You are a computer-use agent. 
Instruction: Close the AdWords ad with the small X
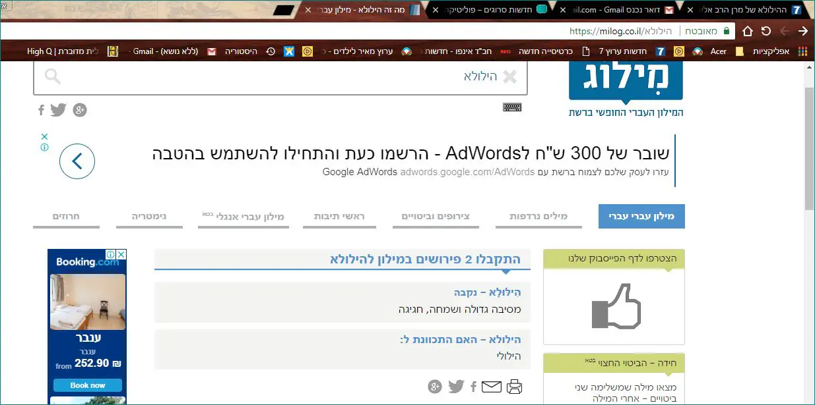click(x=44, y=136)
